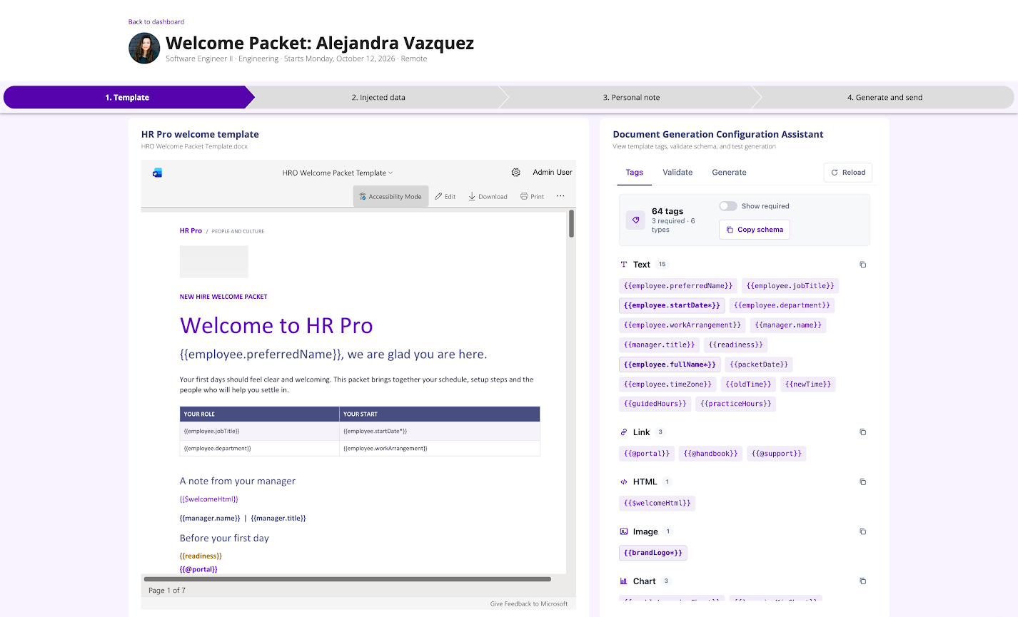Click the "Page 1 of 7" indicator

pos(167,591)
